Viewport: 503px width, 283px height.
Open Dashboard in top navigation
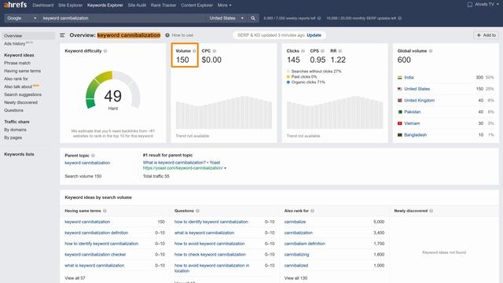43,6
